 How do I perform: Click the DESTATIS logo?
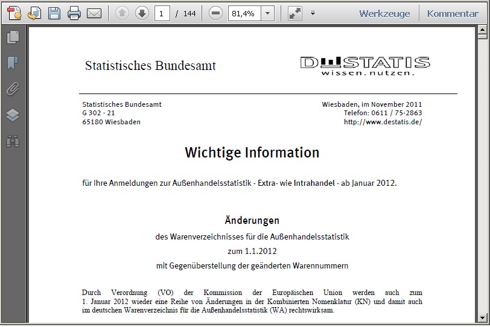point(365,66)
